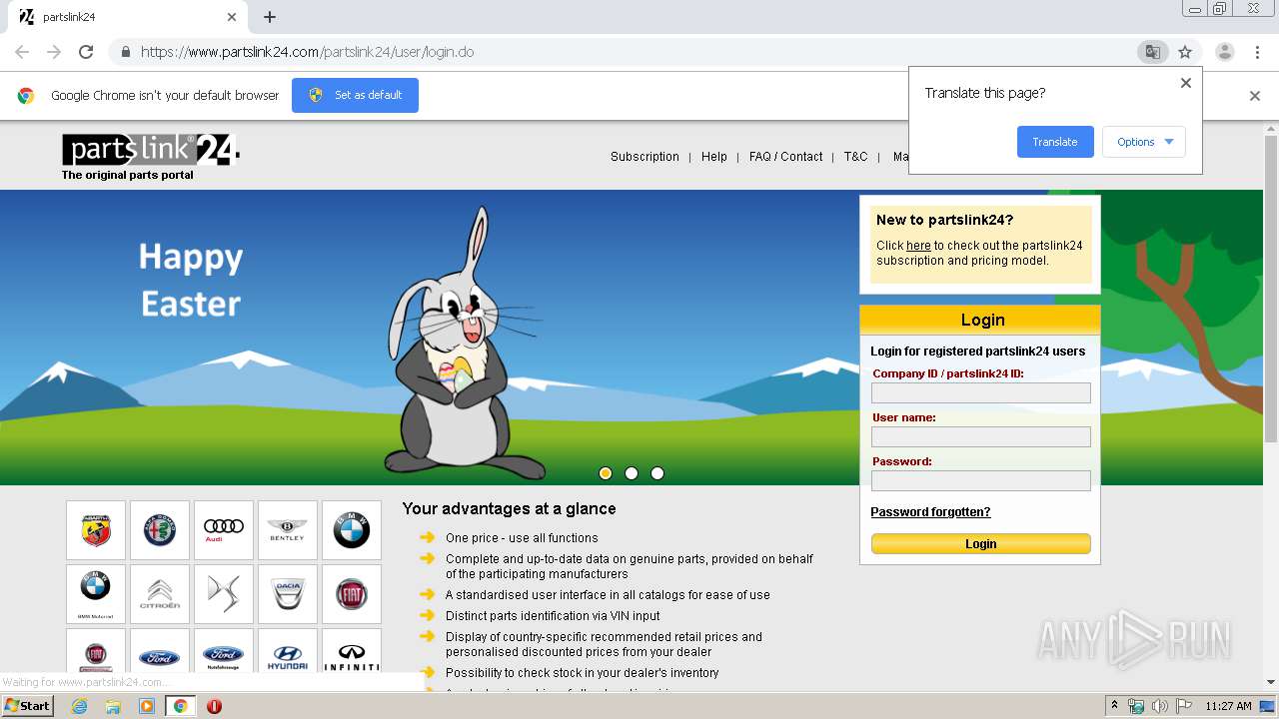1279x719 pixels.
Task: Click the taskbar clock showing 11:27 AM
Action: click(1228, 706)
